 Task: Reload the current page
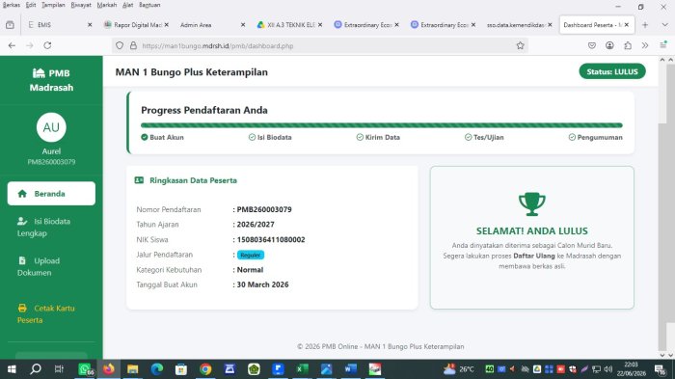47,45
